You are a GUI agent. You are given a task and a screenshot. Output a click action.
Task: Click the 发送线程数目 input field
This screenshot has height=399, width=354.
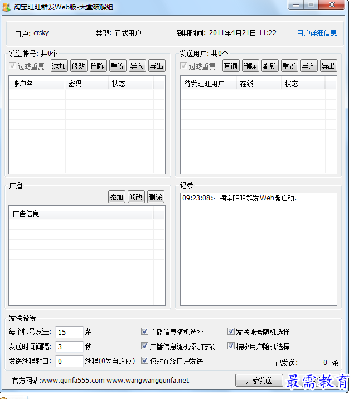point(69,361)
